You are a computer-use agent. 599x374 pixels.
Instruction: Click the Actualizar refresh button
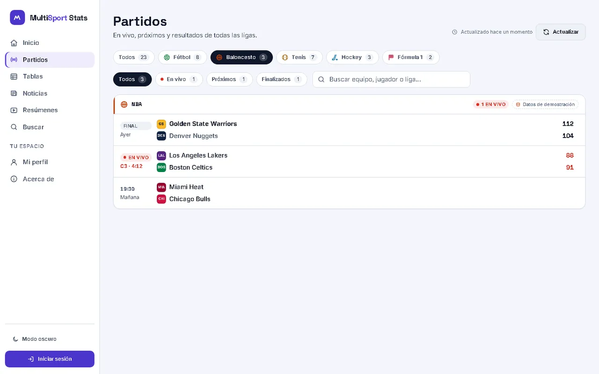point(561,32)
